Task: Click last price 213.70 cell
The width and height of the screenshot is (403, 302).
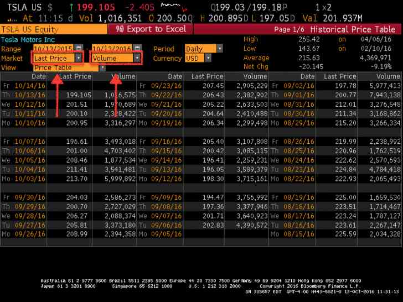Action: click(77, 179)
